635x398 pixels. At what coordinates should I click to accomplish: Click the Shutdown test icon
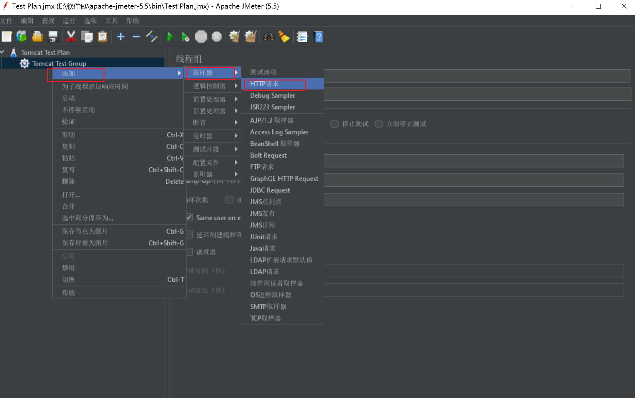click(217, 37)
